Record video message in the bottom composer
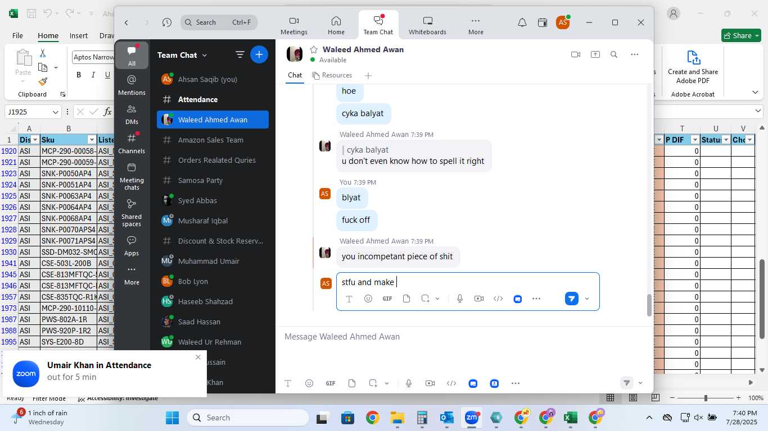768x431 pixels. [430, 383]
